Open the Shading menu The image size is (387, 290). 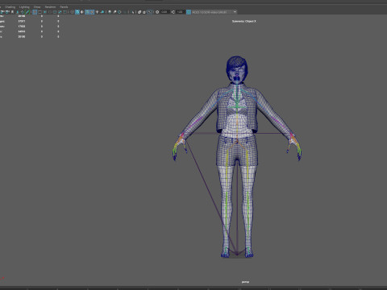10,6
